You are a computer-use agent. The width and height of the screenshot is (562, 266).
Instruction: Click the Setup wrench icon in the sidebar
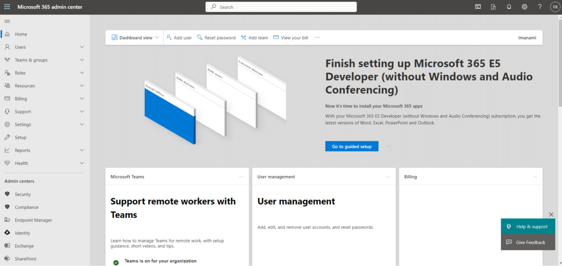(7, 137)
